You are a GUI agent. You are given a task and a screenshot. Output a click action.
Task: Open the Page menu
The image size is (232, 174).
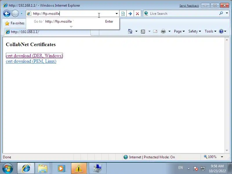pyautogui.click(x=179, y=31)
